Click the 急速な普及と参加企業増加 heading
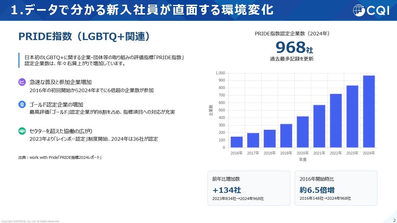 (60, 82)
